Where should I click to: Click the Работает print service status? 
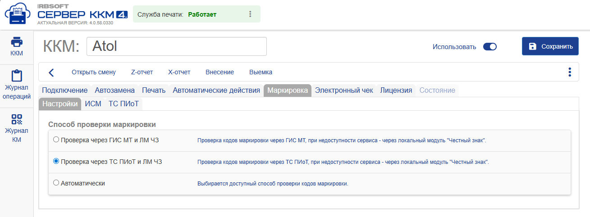(x=202, y=14)
